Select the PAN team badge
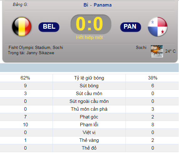This screenshot has width=179, height=154. (x=130, y=27)
